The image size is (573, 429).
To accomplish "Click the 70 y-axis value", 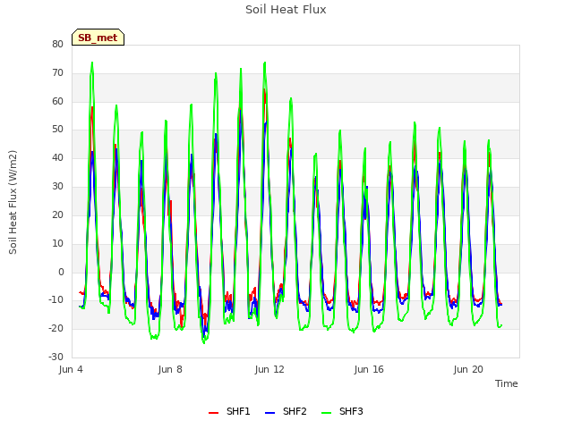I will [57, 73].
